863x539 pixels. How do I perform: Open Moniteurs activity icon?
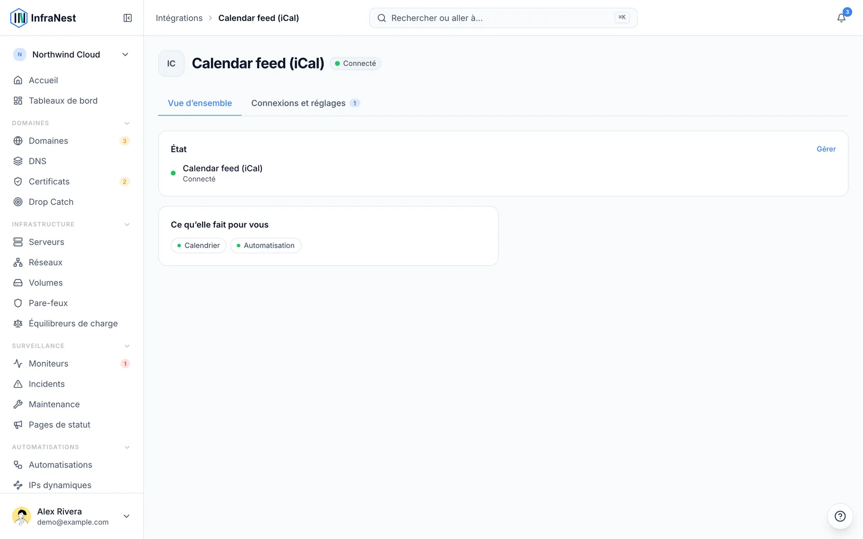(x=18, y=363)
